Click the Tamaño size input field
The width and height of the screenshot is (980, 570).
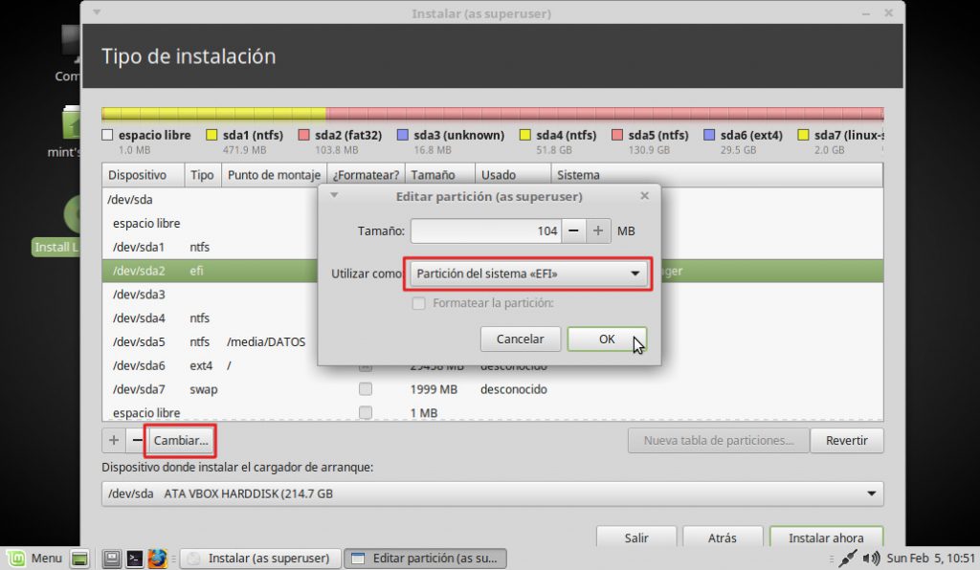[484, 231]
